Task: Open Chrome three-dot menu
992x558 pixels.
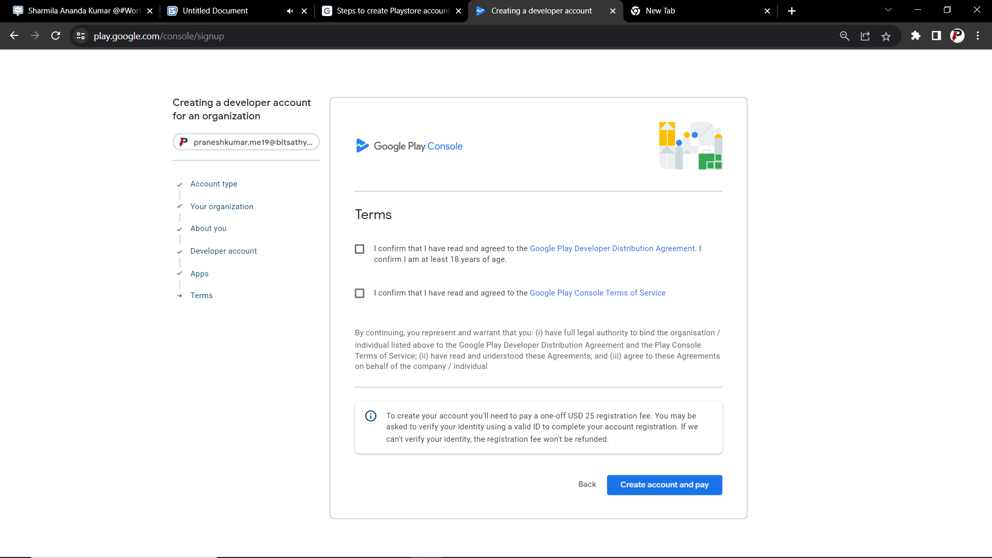Action: 978,36
